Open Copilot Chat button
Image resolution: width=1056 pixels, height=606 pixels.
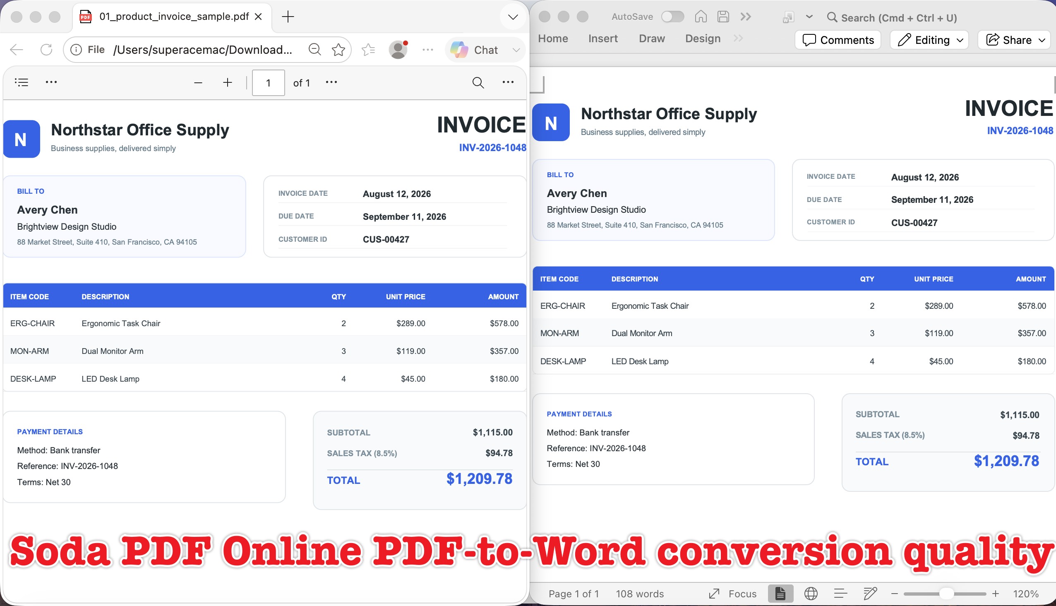point(474,50)
